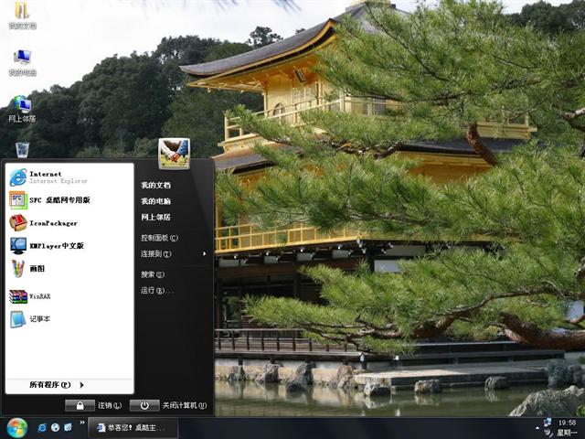This screenshot has width=585, height=439.
Task: Open 我的电脑 in start menu right panel
Action: [155, 201]
